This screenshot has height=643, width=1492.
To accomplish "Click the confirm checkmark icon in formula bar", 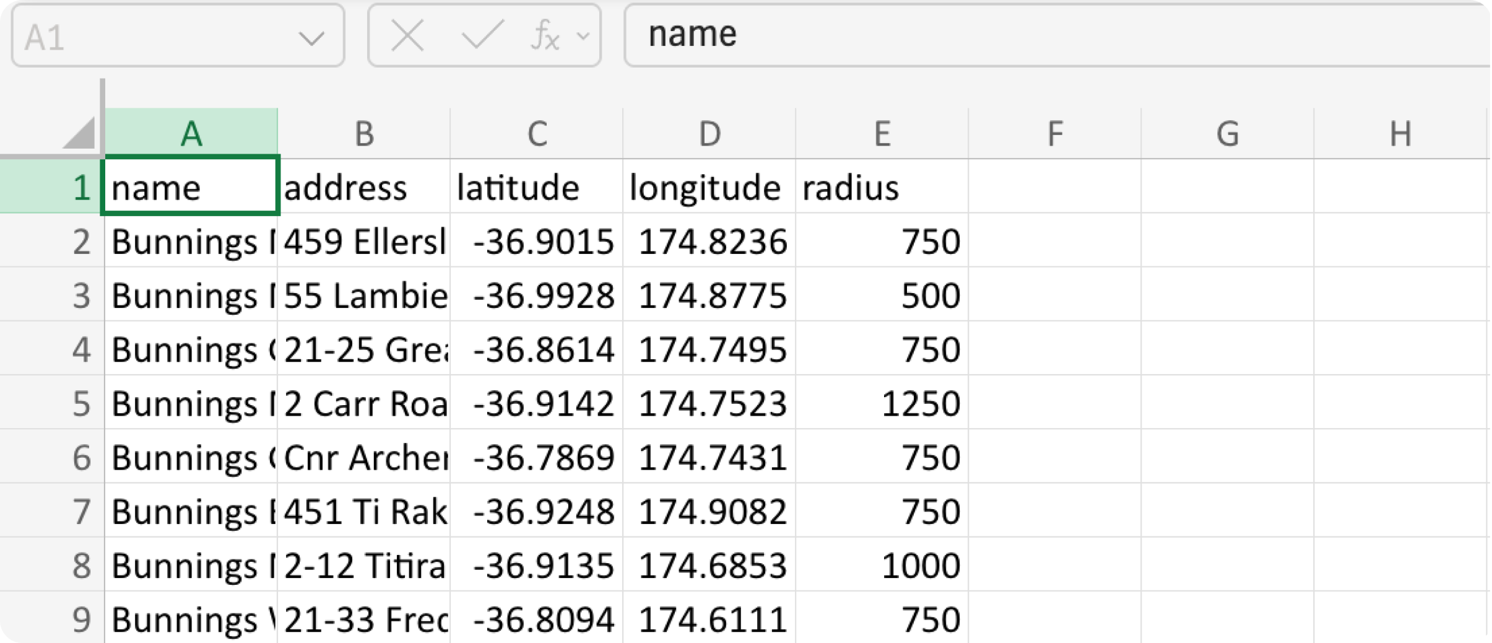I will click(x=483, y=34).
